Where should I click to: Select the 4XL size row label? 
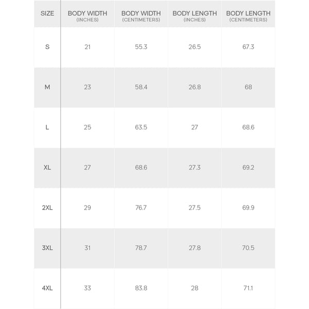point(47,288)
